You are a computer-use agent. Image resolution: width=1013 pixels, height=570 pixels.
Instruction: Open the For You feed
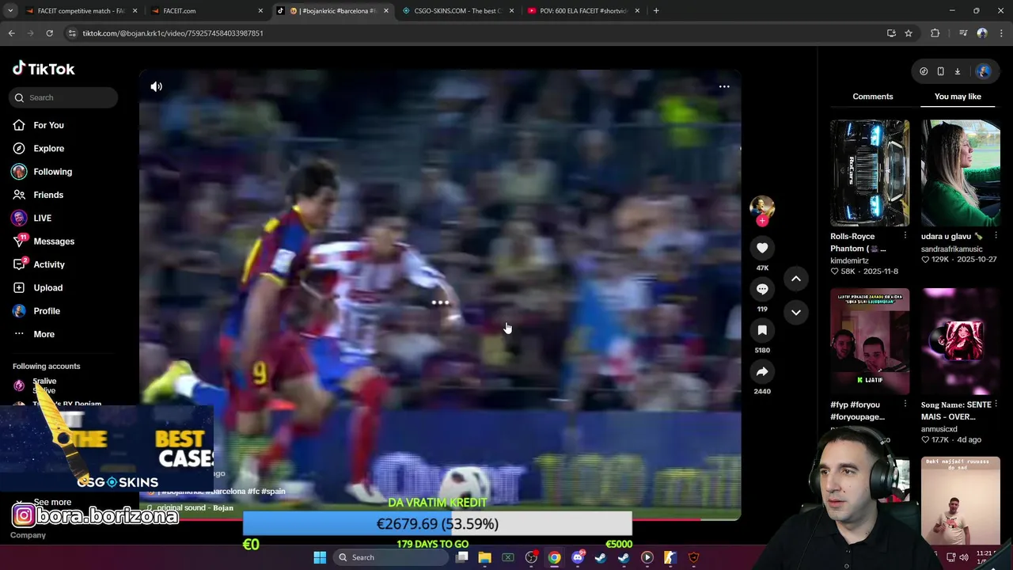tap(48, 125)
